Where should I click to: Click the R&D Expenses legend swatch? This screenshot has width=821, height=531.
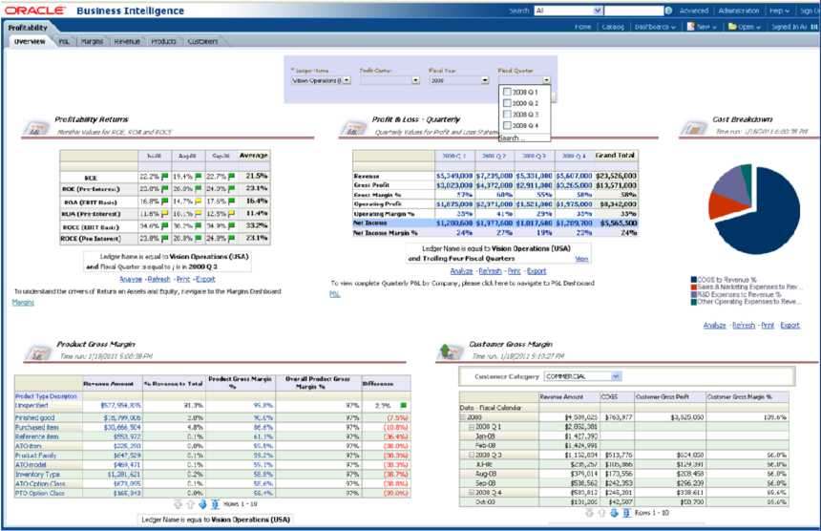coord(694,294)
